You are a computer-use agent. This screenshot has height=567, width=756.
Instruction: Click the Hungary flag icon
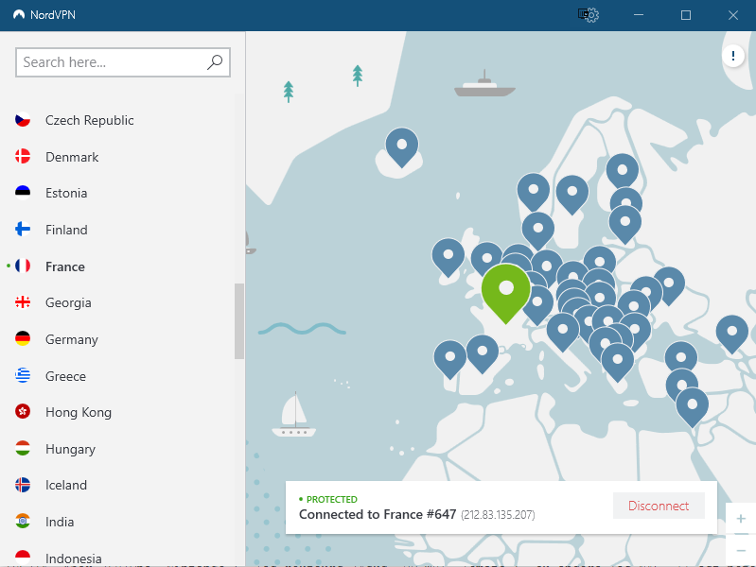coord(23,449)
